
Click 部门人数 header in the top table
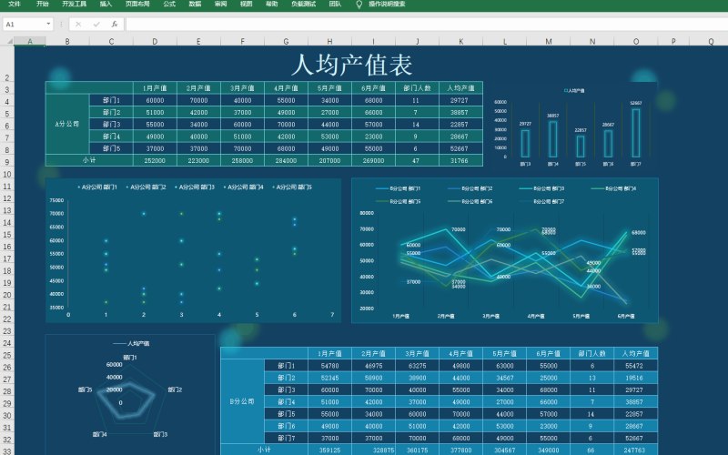coord(417,87)
